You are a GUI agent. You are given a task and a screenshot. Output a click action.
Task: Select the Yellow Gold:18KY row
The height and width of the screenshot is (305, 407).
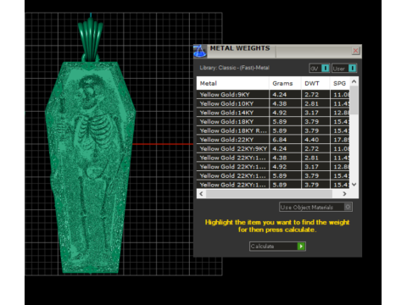click(x=273, y=121)
